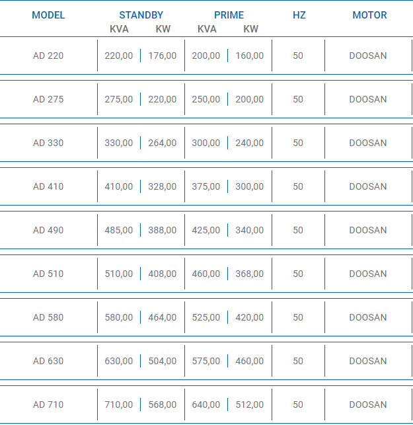Open the AD 710 model row
The image size is (413, 425).
tap(48, 405)
